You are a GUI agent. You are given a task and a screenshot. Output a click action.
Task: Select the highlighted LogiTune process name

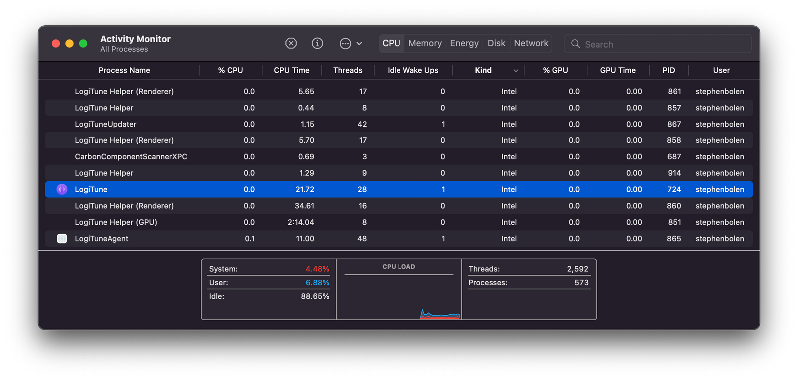[x=91, y=189]
